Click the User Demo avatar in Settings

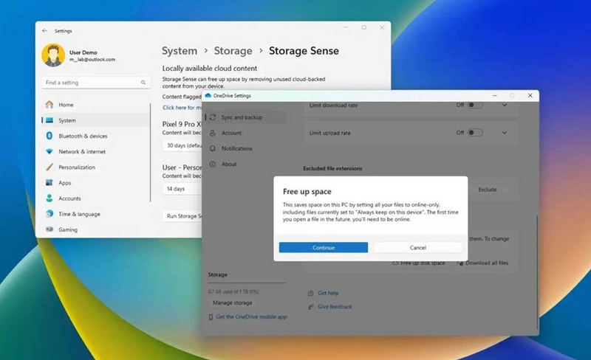click(x=53, y=55)
